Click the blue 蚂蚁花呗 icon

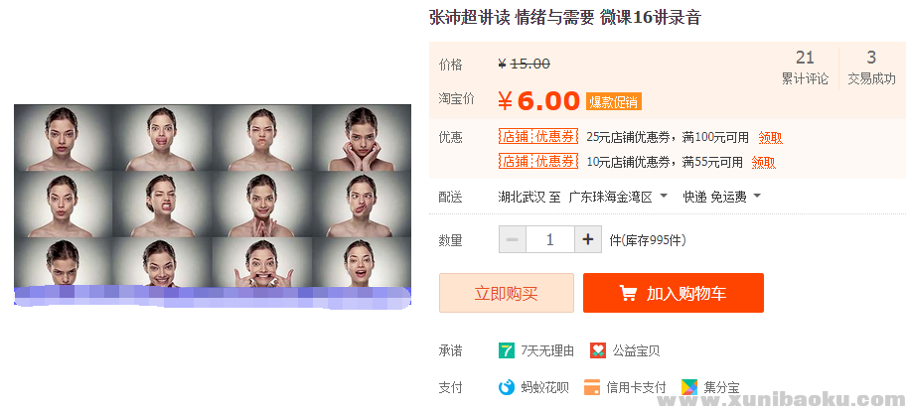tap(506, 387)
